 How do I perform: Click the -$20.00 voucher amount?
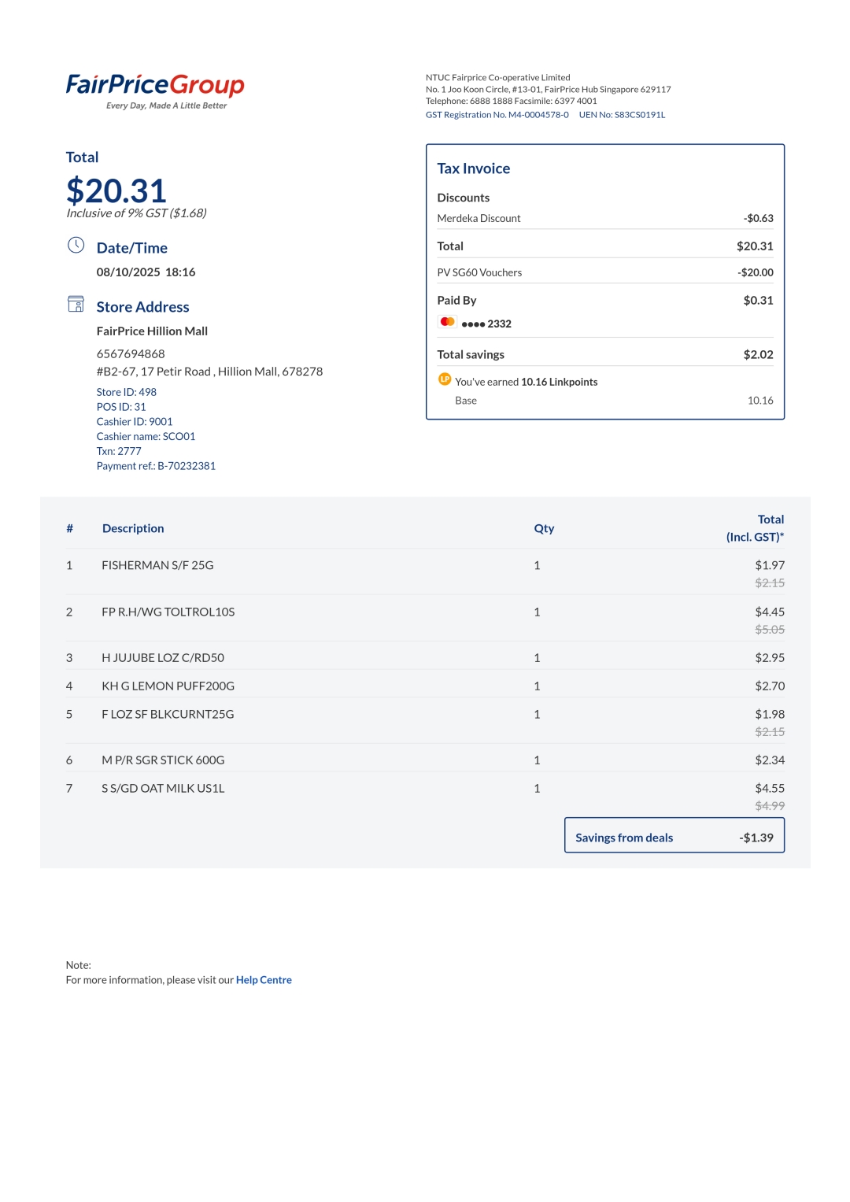pyautogui.click(x=756, y=273)
